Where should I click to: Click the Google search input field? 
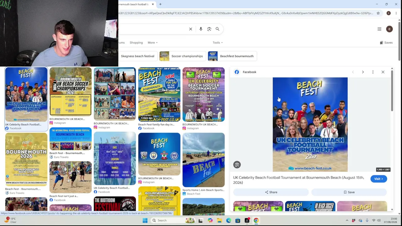coord(152,29)
